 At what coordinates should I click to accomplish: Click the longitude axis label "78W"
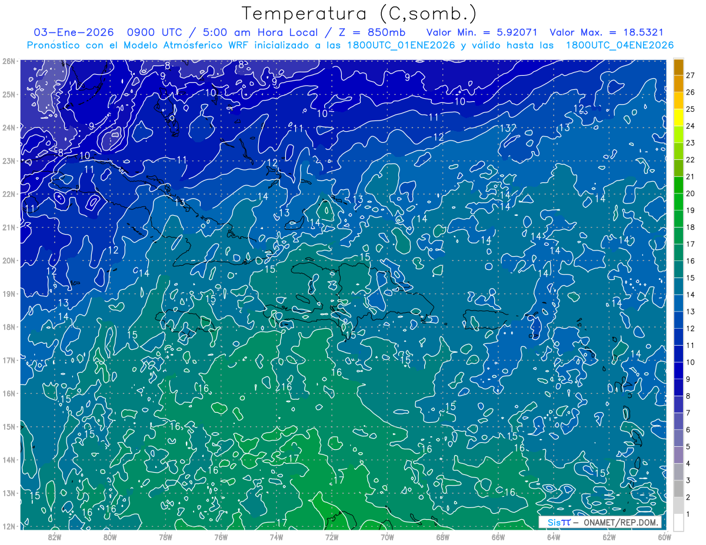pyautogui.click(x=165, y=537)
